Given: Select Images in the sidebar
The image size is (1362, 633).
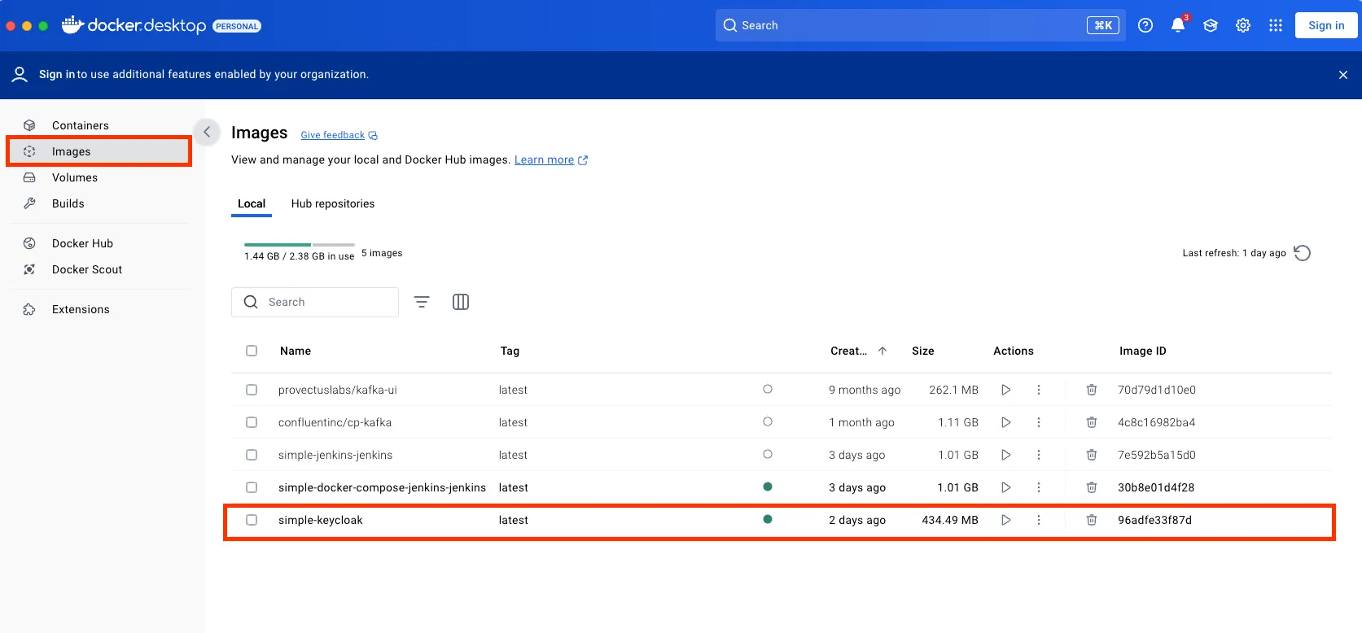Looking at the screenshot, I should tap(99, 151).
